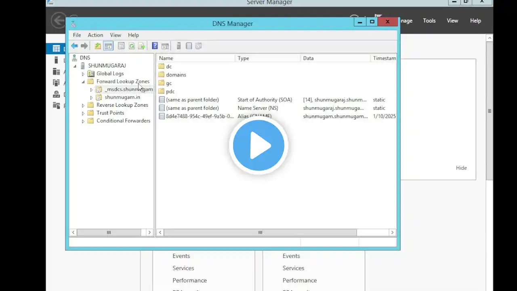Screen dimensions: 517x291
Task: Toggle the Show/Hide Console Tree toolbar icon
Action: tap(108, 46)
